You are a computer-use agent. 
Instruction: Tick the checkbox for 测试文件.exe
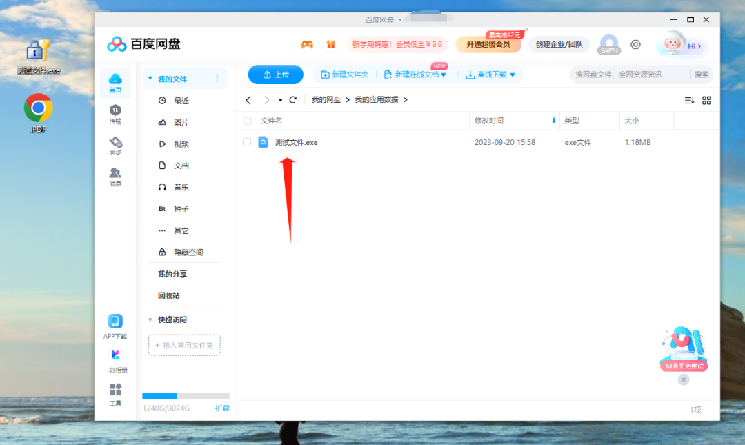click(246, 142)
